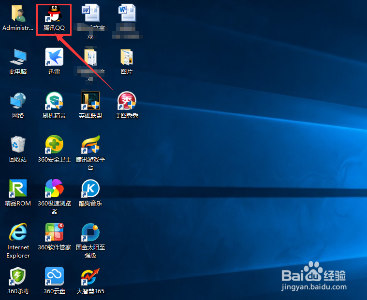Select the Word document beside 腾讯QQ
This screenshot has height=300, width=367.
[90, 13]
